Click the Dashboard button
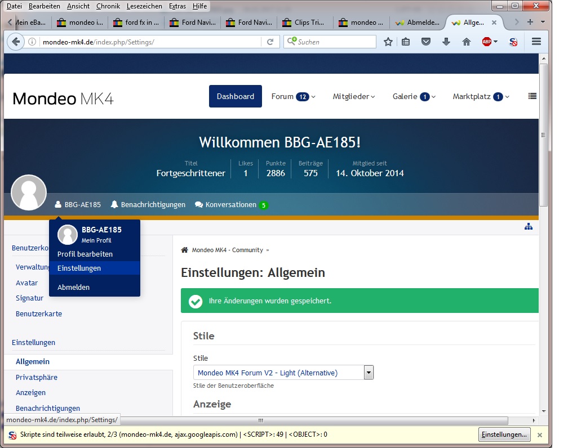Viewport: 577px width, 448px height. click(235, 96)
